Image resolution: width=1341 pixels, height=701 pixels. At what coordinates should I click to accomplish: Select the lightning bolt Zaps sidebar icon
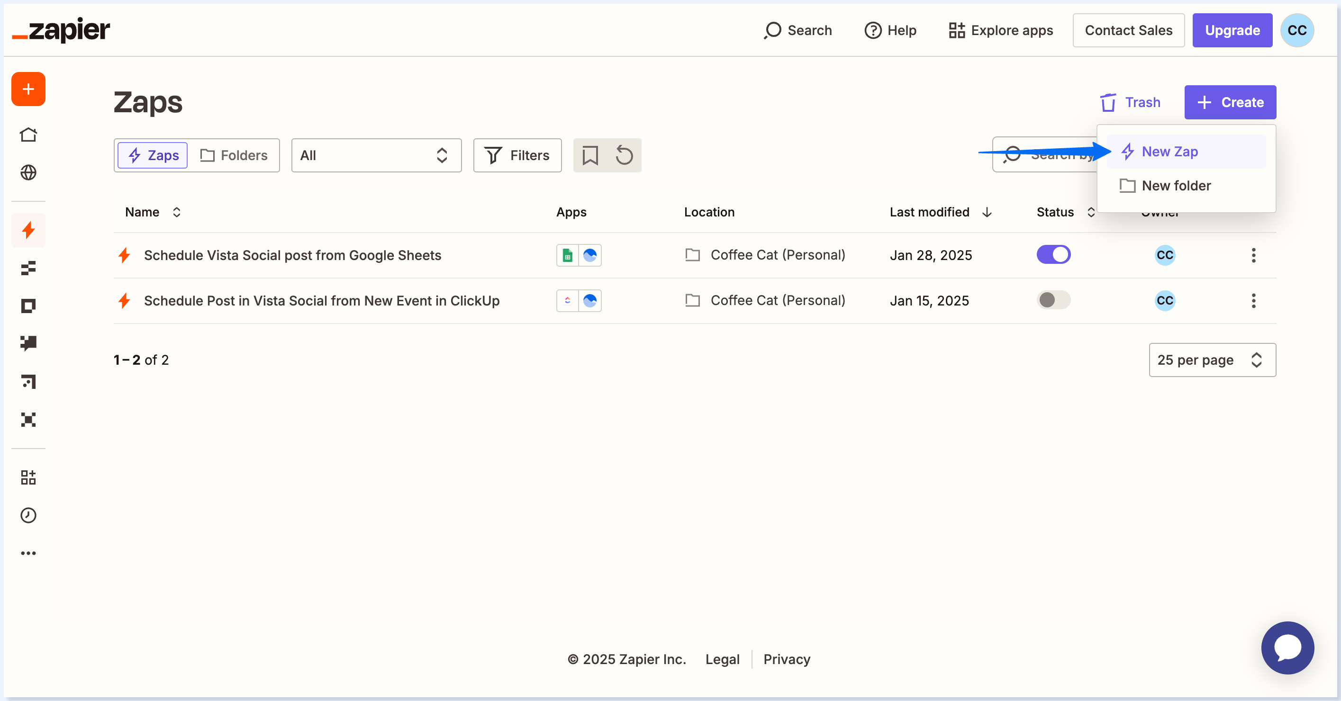[x=28, y=230]
